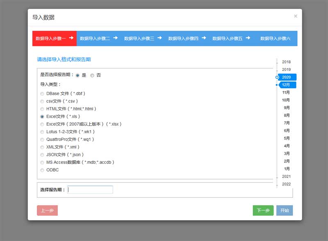328x241 pixels.
Task: Focus the 选择报告期 input field
Action: coord(90,190)
